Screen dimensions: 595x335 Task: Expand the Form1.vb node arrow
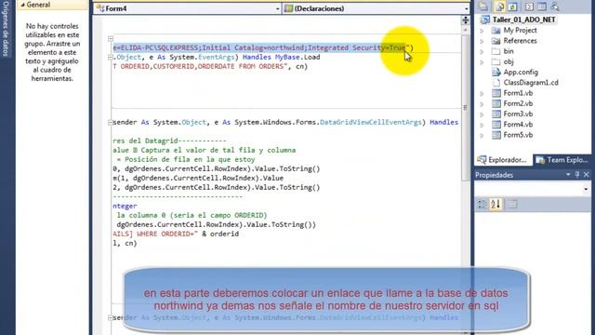[x=482, y=93]
